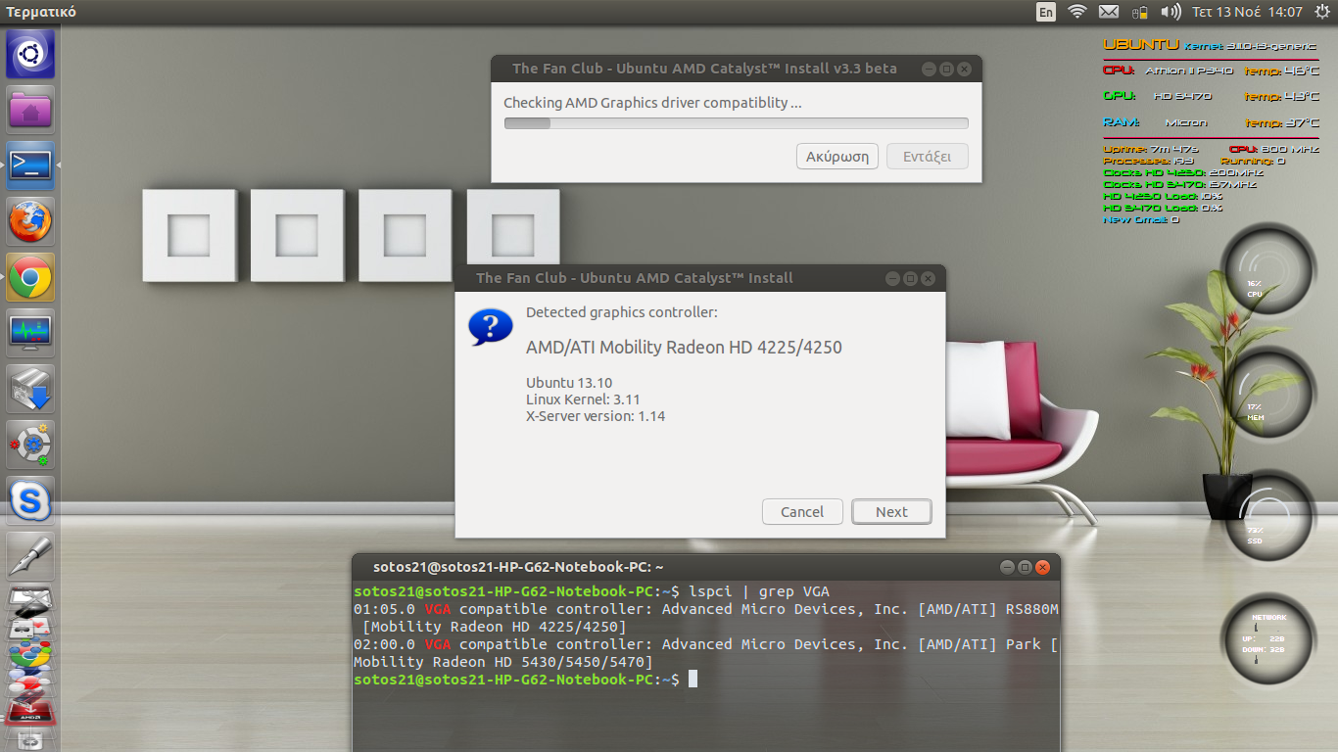Click the 'Linux Kernel: 3.11' text

tap(583, 399)
